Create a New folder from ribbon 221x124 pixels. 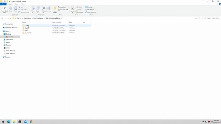55,10
